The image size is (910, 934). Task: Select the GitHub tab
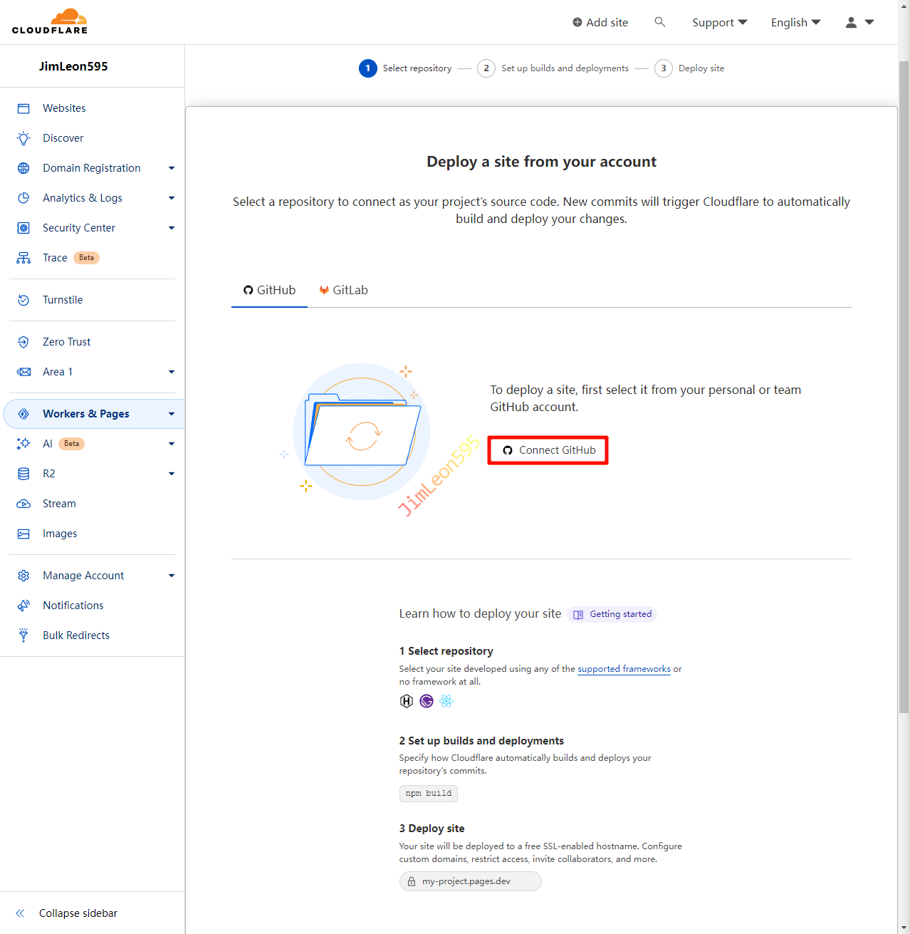[x=269, y=290]
